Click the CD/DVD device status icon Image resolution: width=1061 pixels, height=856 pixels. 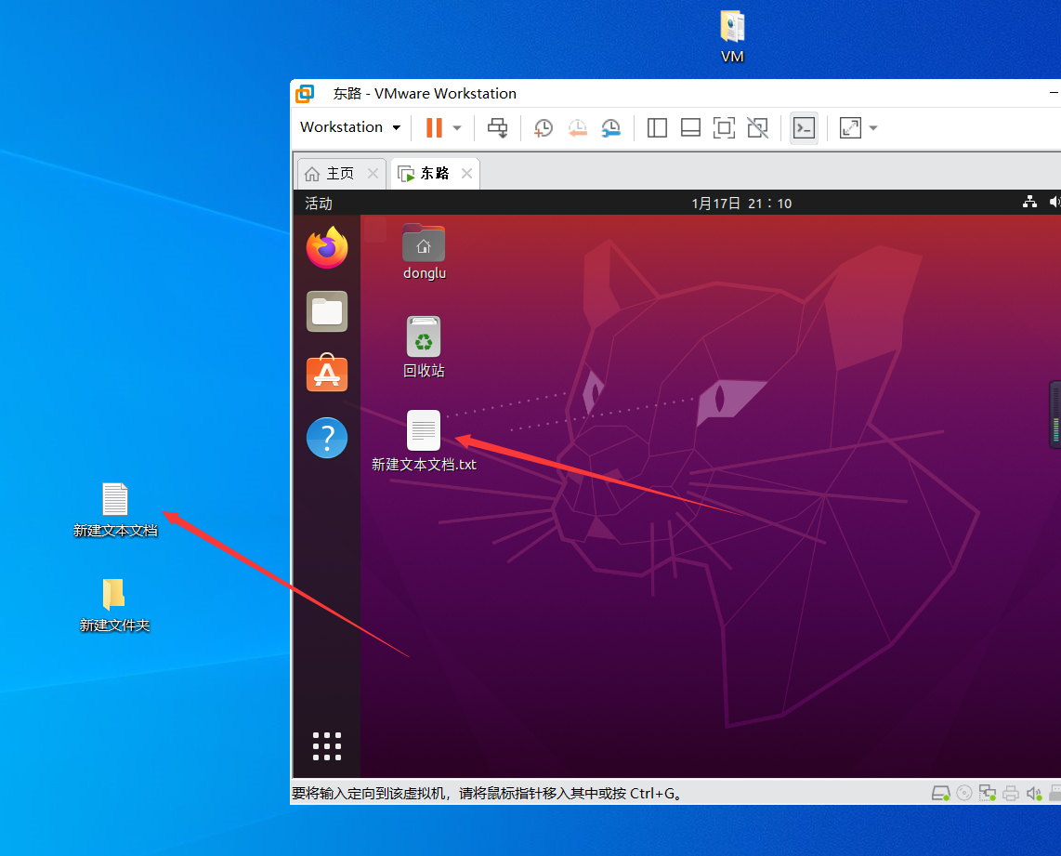coord(964,793)
